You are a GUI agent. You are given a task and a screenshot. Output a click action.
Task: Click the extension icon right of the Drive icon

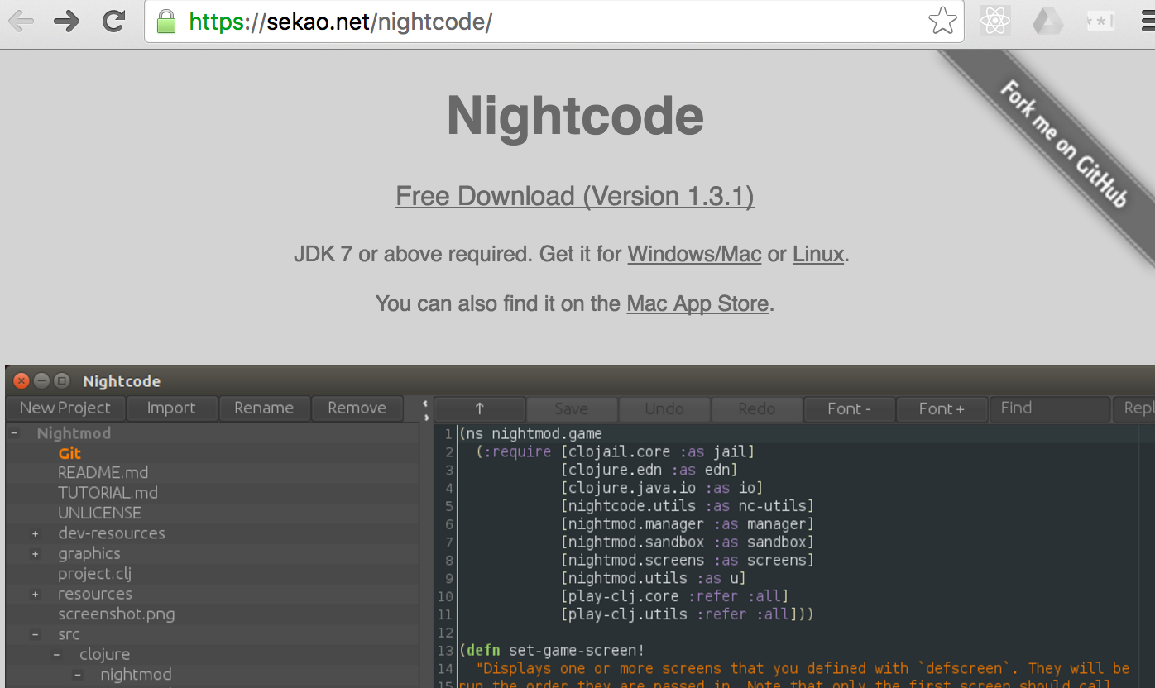tap(1100, 21)
